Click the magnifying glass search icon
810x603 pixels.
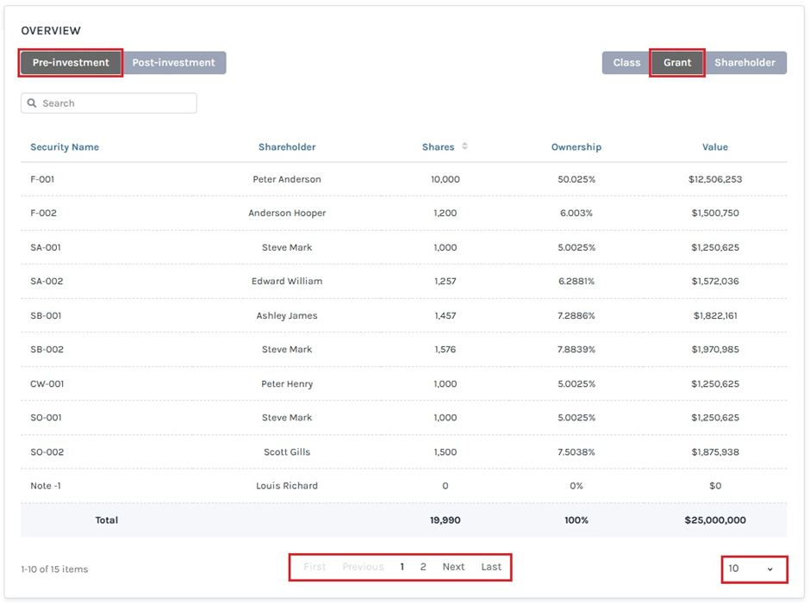coord(32,103)
